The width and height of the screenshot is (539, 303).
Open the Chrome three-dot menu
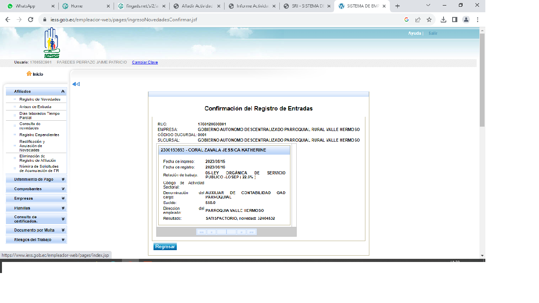(477, 20)
